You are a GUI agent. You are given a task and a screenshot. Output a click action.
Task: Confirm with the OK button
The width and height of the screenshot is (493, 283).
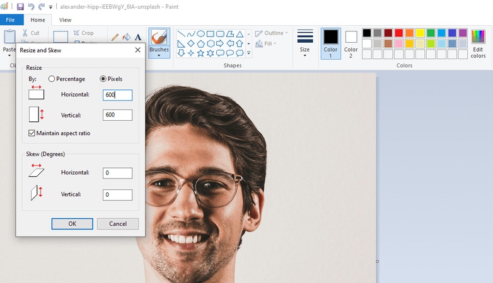(72, 224)
